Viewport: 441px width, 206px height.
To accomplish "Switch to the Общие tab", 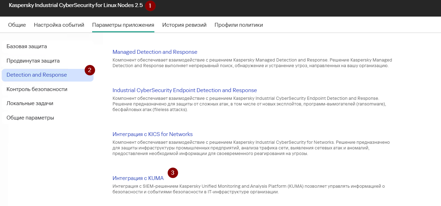I will (17, 25).
